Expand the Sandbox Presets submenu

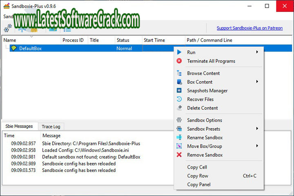tap(257, 129)
